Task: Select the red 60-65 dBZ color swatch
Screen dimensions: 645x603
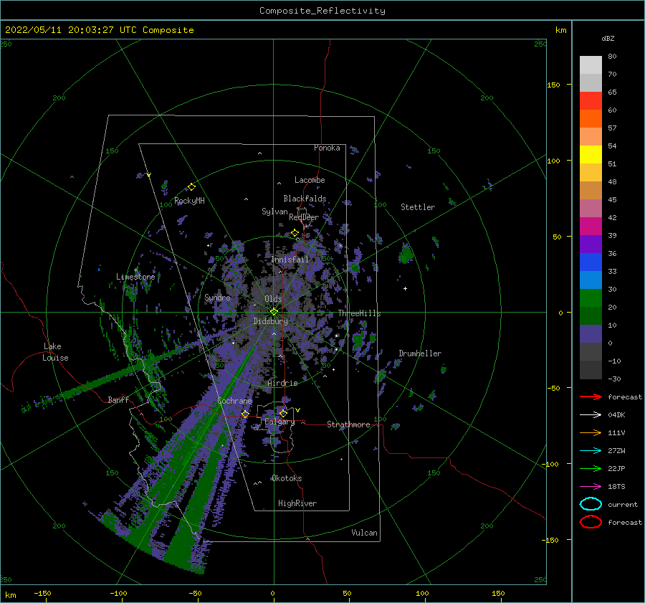Action: (x=591, y=101)
